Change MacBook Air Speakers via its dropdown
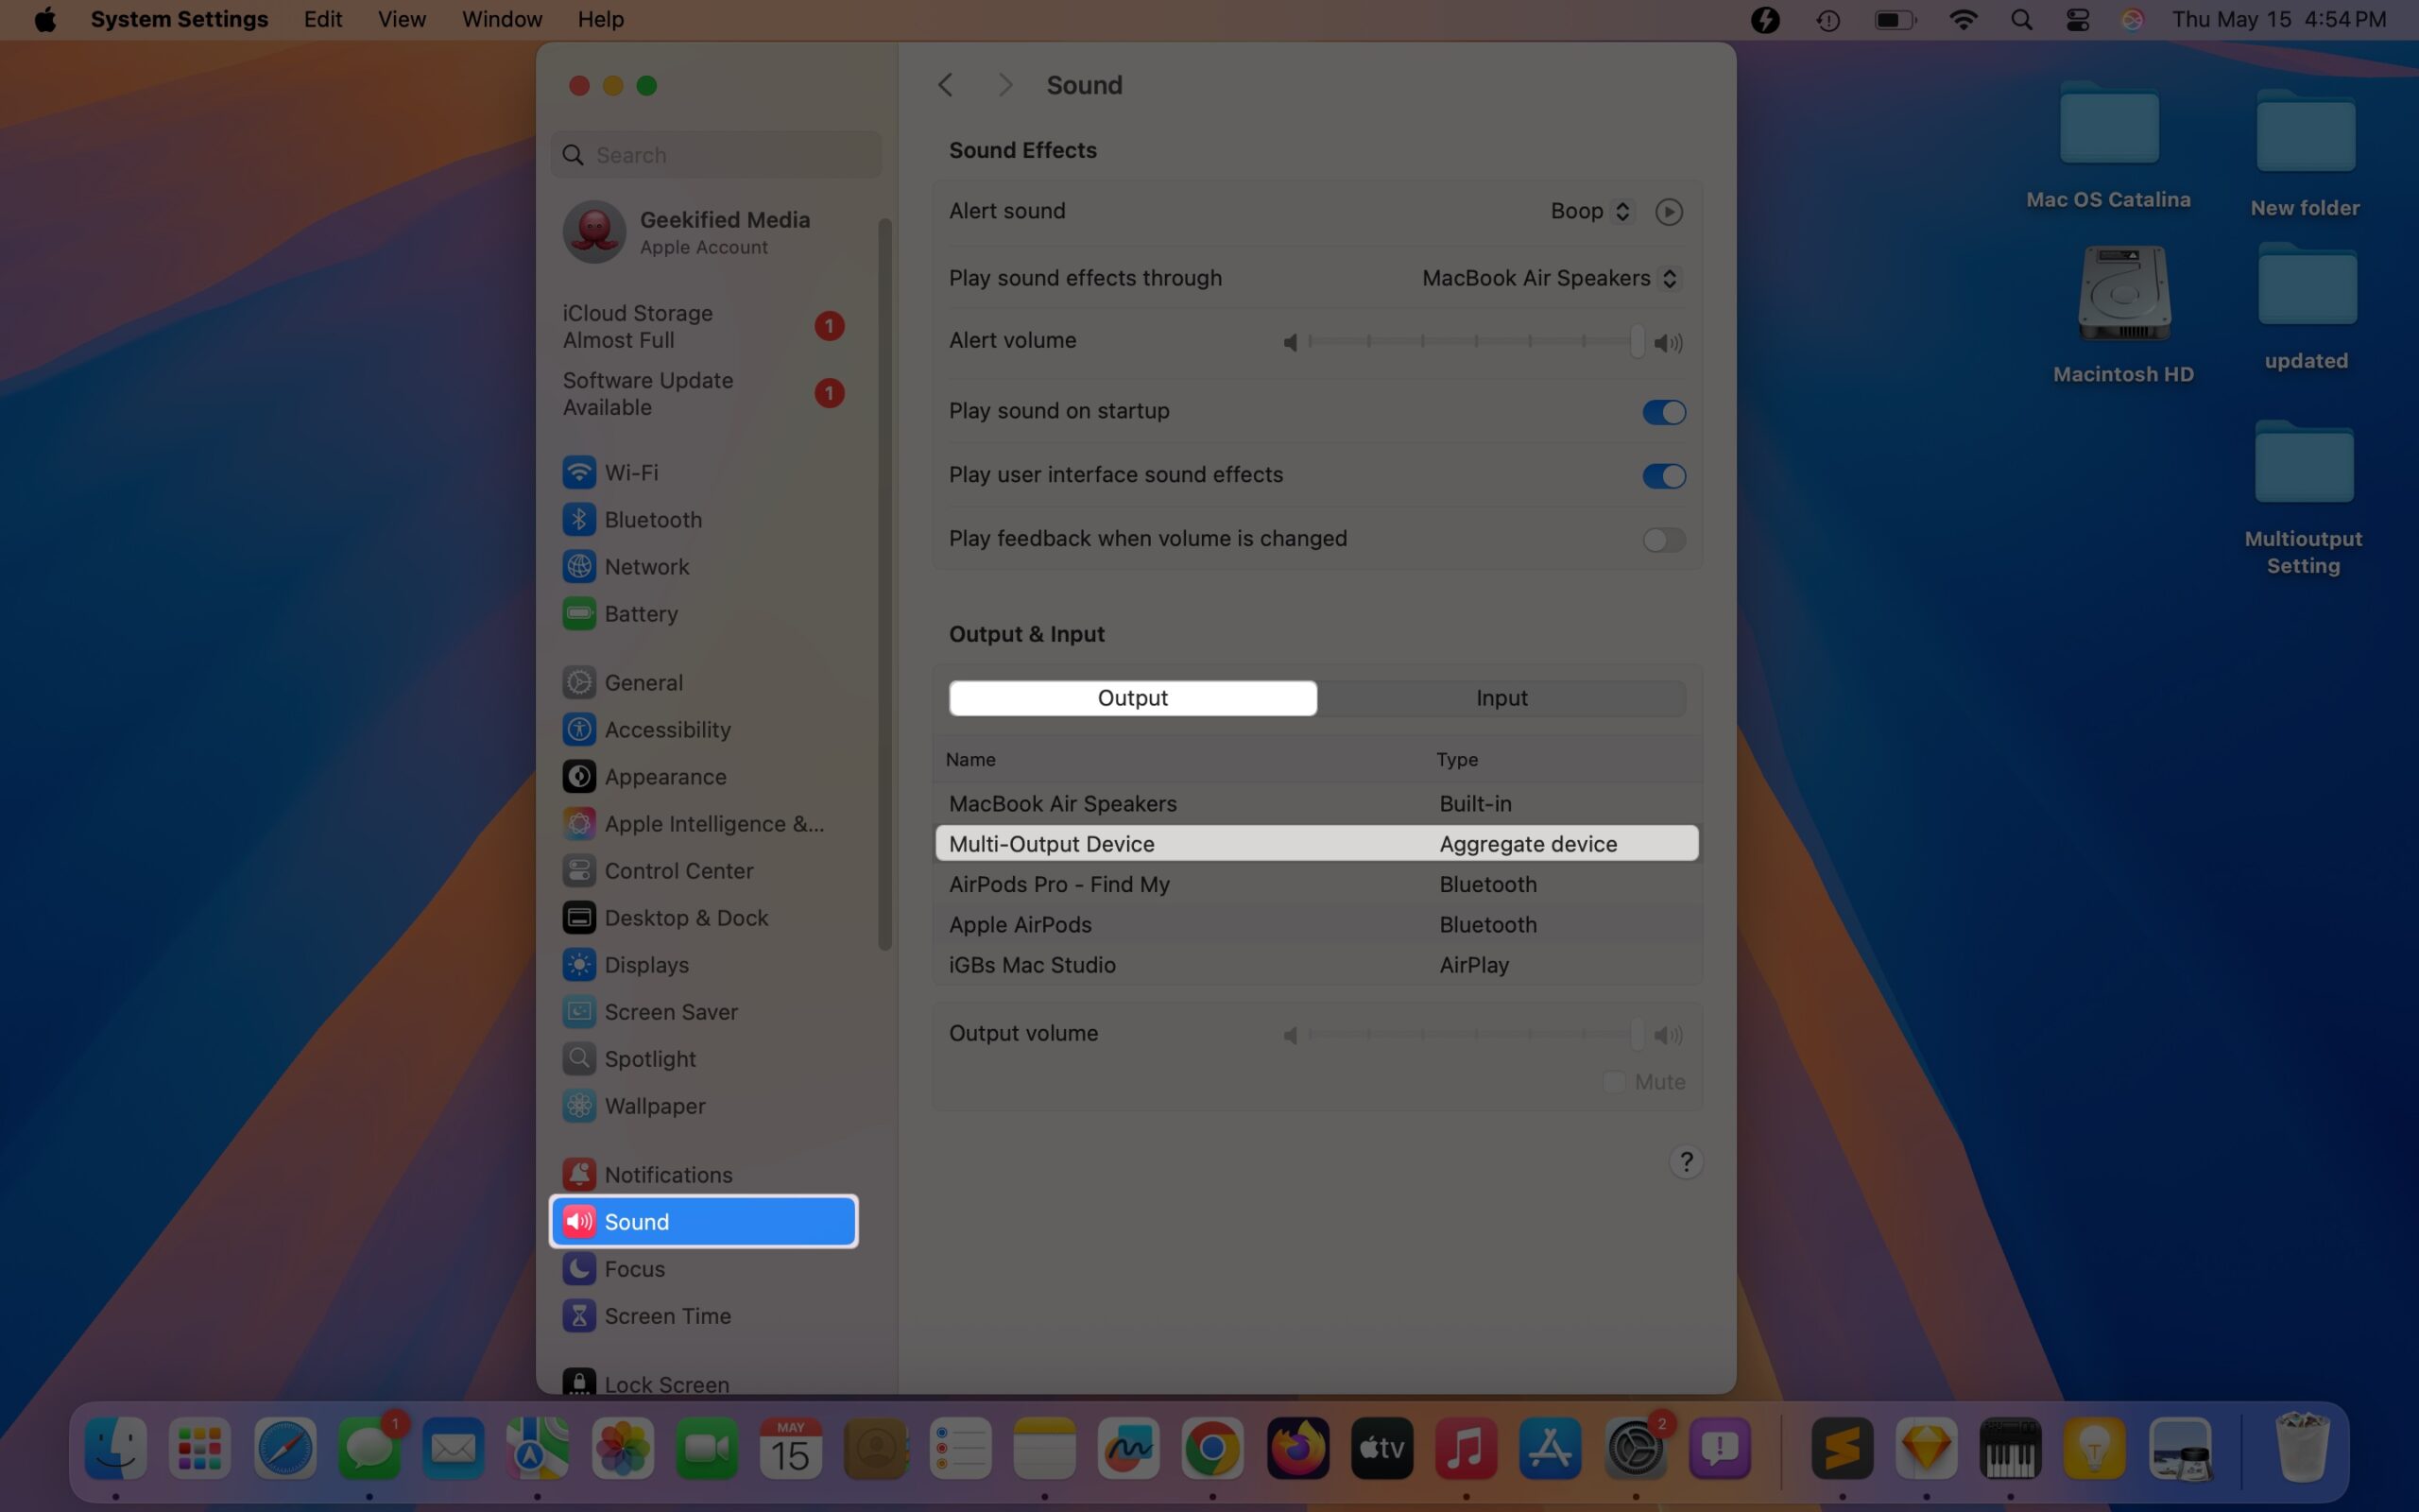2419x1512 pixels. coord(1670,278)
